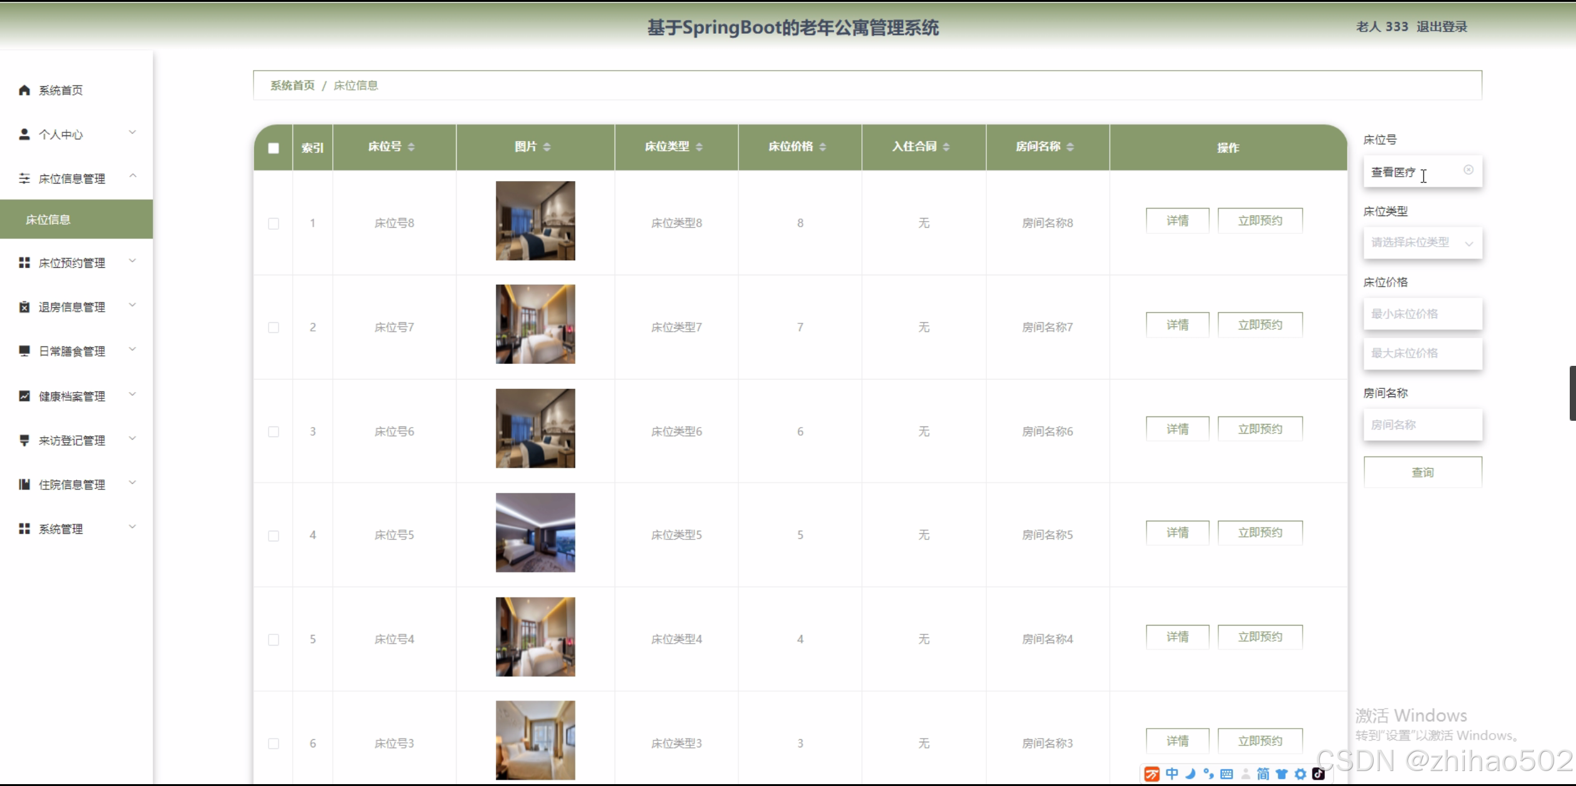Expand 退房信息管理 menu chevron

(x=132, y=305)
